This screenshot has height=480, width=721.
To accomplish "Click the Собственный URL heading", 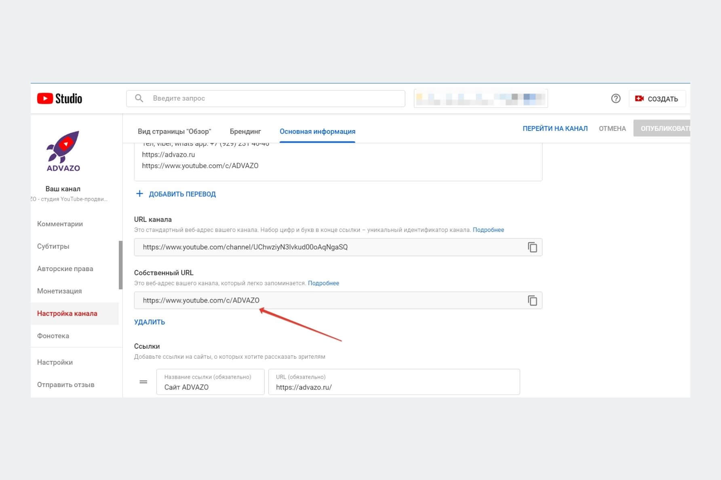I will [164, 273].
